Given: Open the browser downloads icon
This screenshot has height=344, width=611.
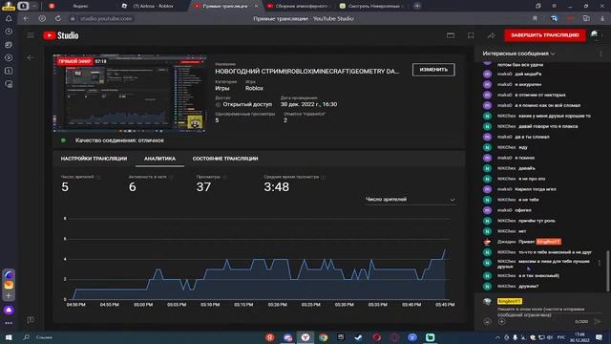Looking at the screenshot, I should click(602, 19).
